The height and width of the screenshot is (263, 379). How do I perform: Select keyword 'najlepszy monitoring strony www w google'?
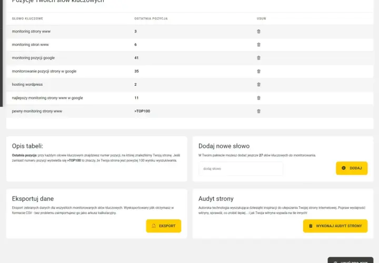click(47, 98)
